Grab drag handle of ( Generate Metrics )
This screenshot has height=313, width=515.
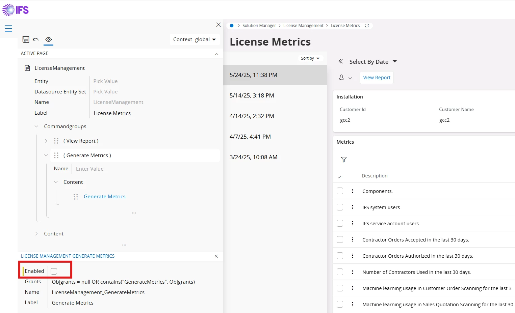[x=56, y=155]
